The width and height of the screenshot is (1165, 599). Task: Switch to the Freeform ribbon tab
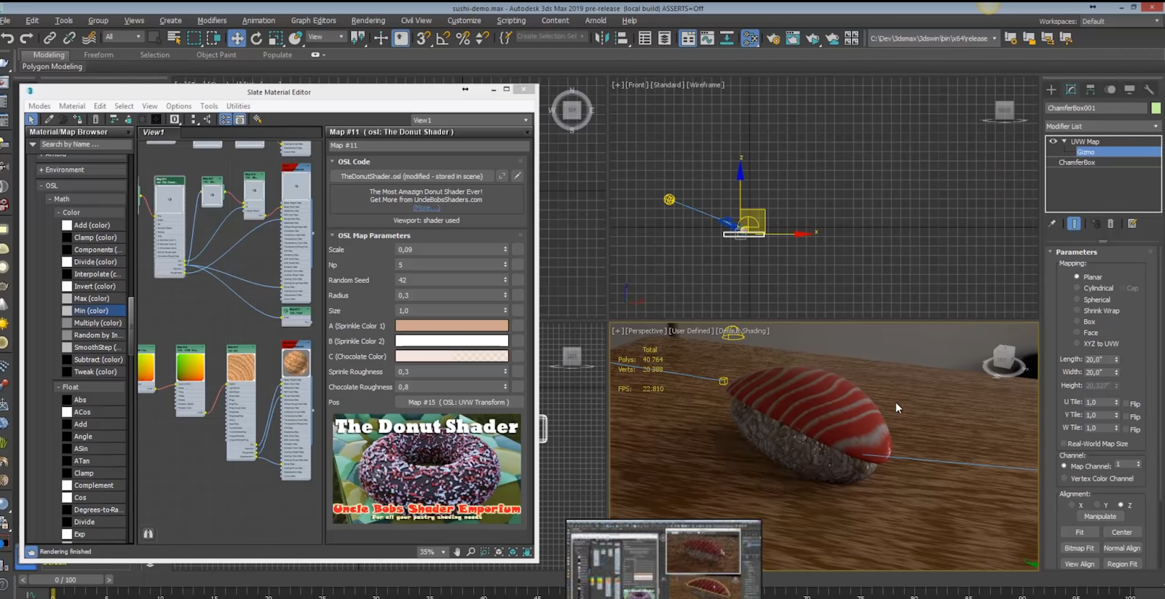pyautogui.click(x=98, y=55)
